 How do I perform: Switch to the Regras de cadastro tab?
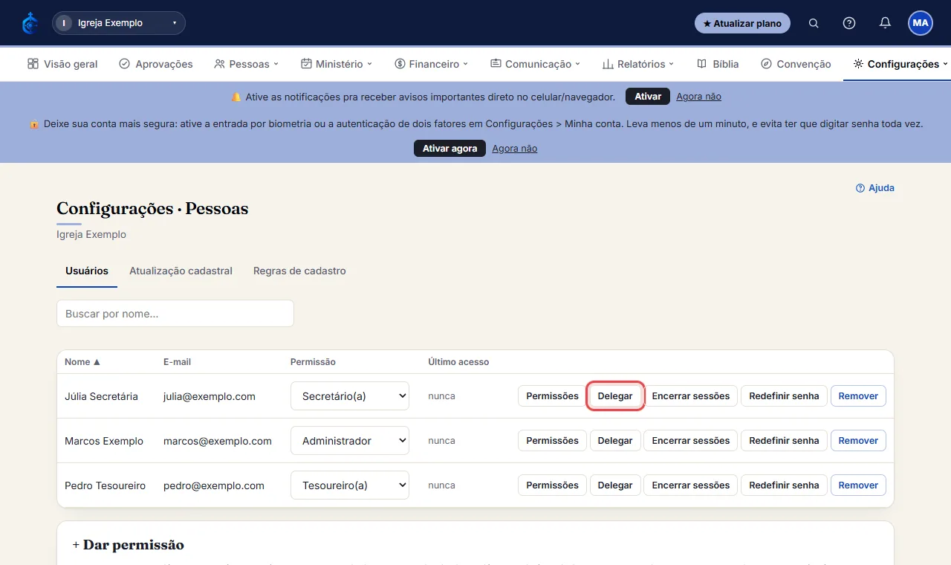(x=299, y=271)
